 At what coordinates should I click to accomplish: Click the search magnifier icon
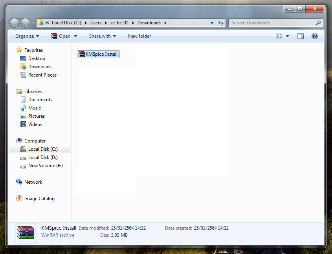tap(318, 23)
